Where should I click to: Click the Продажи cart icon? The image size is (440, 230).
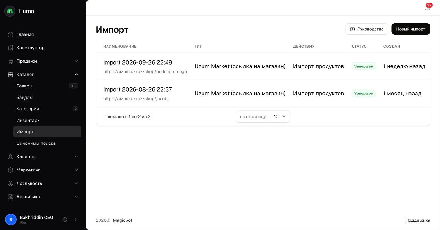(10, 61)
